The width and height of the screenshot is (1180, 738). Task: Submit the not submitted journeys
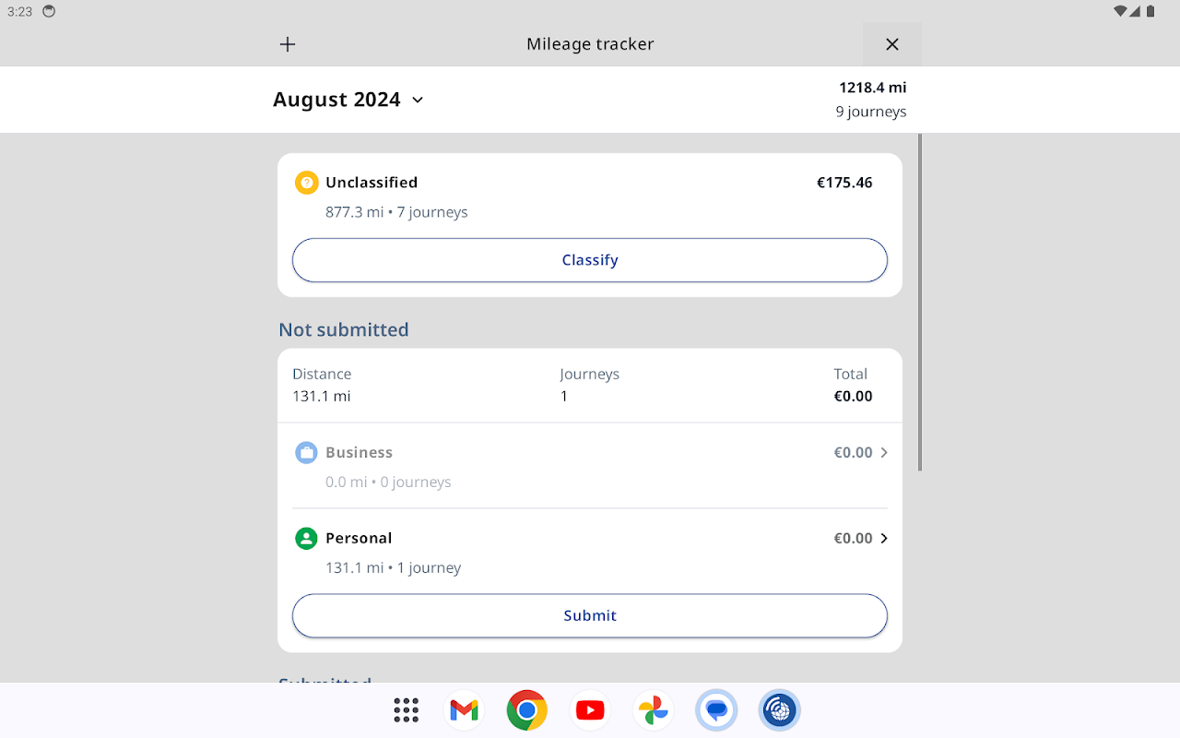[x=590, y=616]
